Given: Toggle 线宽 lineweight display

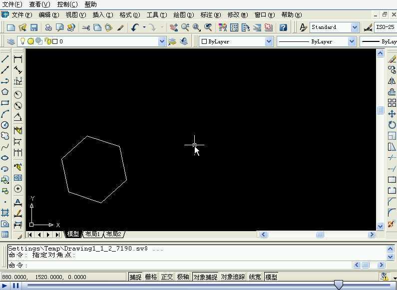Looking at the screenshot, I should pos(255,277).
